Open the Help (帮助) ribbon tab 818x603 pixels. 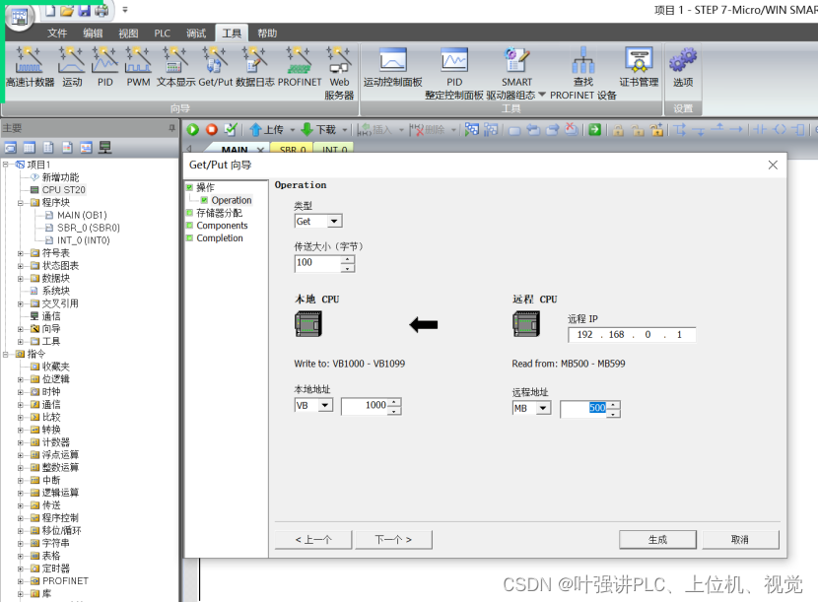[x=267, y=33]
